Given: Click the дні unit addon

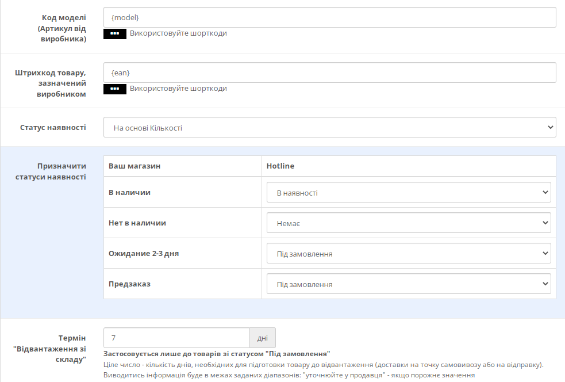Looking at the screenshot, I should coord(263,338).
